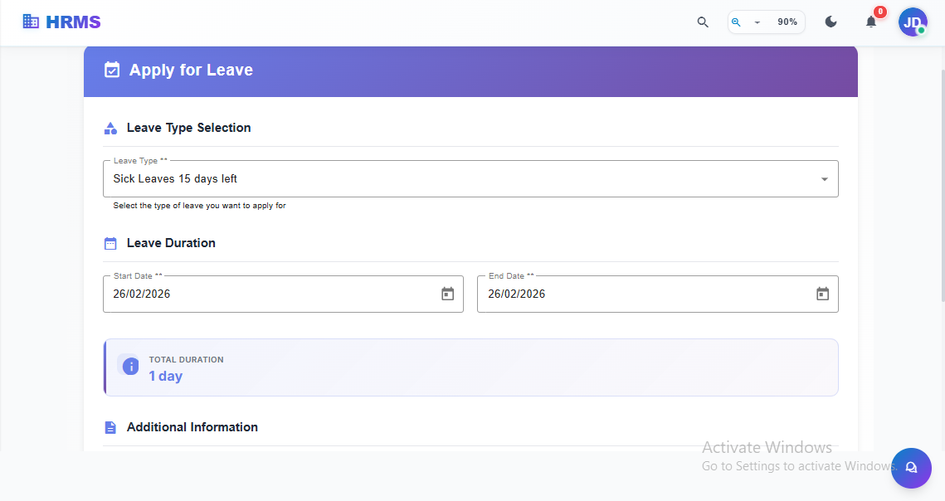Click the "Select the type of leave" helper text

coord(199,206)
